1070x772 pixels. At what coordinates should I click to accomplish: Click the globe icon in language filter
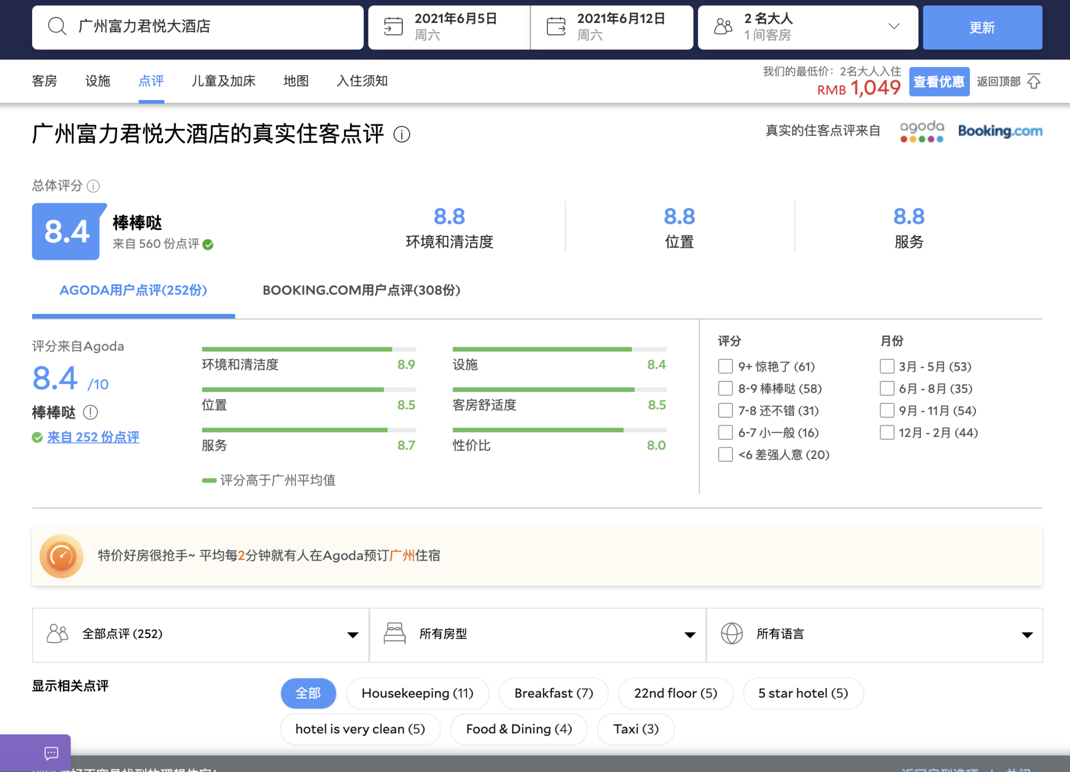pyautogui.click(x=731, y=634)
